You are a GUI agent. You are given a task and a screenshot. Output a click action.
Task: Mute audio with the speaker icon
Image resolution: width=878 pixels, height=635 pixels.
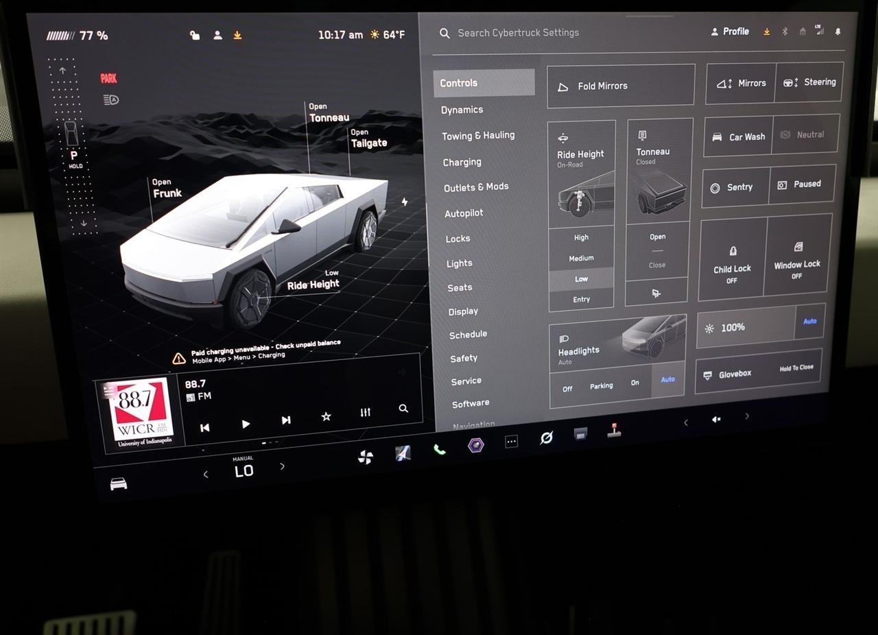click(716, 419)
